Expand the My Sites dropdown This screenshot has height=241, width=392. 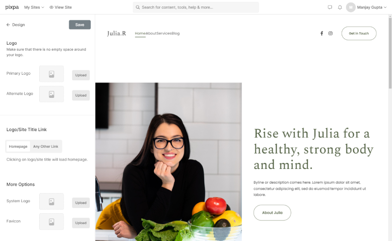pos(34,7)
